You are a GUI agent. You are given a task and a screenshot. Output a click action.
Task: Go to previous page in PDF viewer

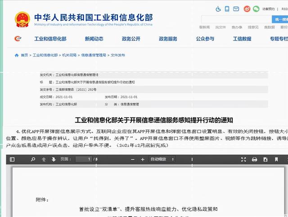click(x=44, y=159)
